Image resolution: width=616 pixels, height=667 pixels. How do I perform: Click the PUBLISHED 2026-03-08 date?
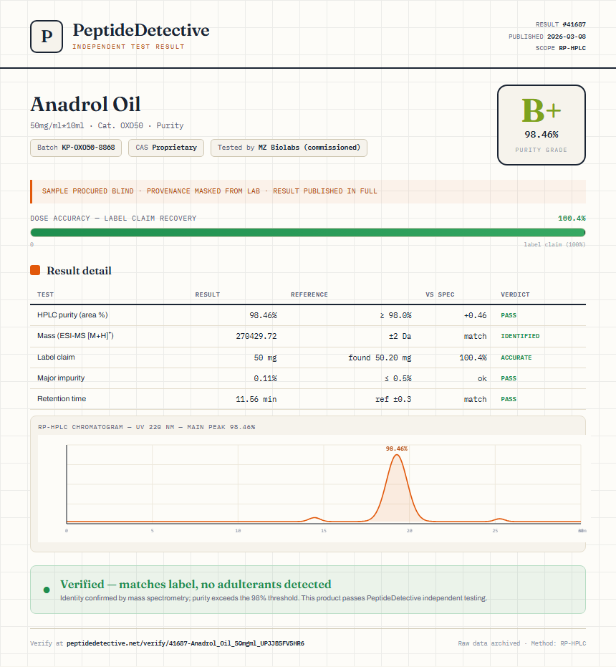(x=547, y=36)
